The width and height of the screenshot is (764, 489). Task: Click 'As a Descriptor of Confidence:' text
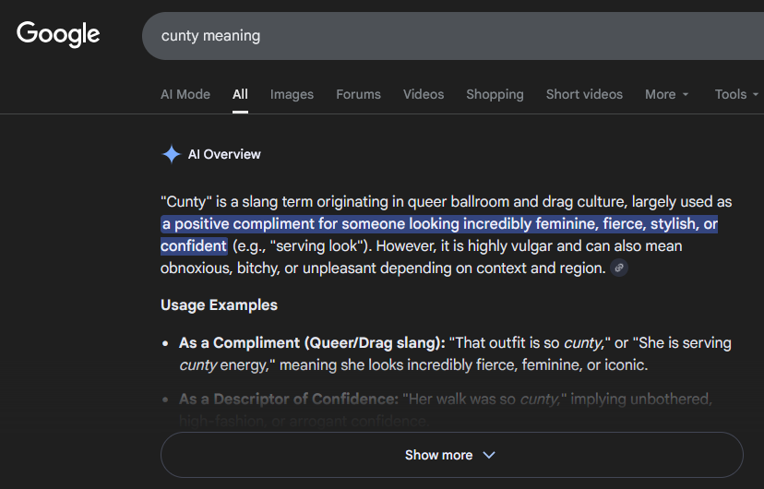(x=289, y=399)
